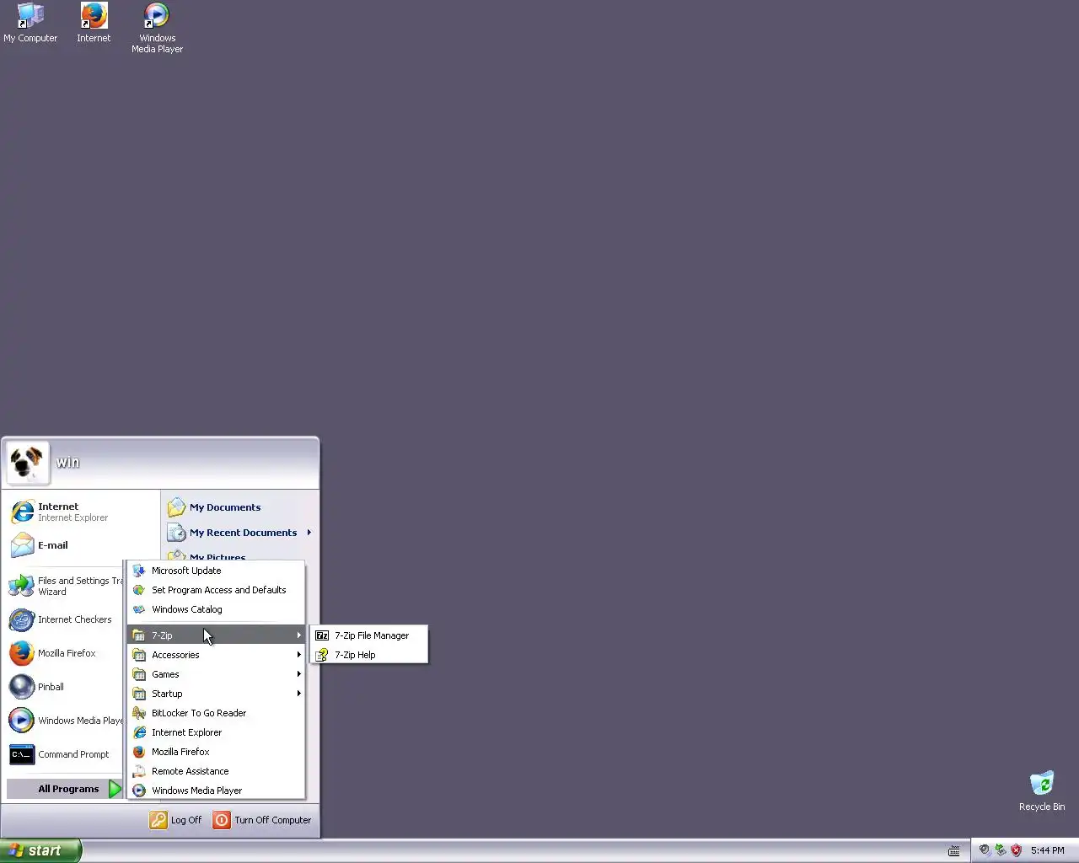
Task: Select the Recycle Bin desktop icon
Action: 1042,791
